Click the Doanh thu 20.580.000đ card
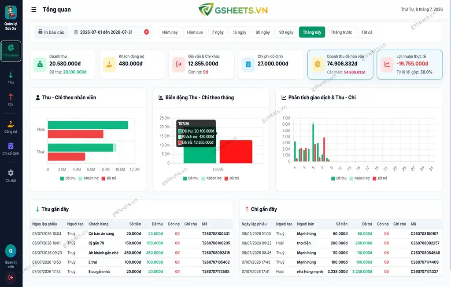 pos(63,64)
